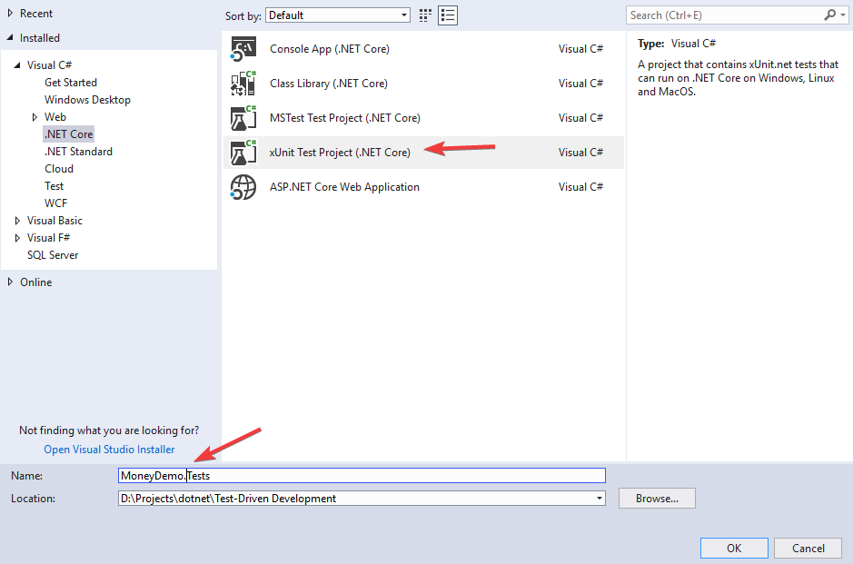
Task: Click Visual C# language label on ASP.NET row
Action: click(x=580, y=187)
